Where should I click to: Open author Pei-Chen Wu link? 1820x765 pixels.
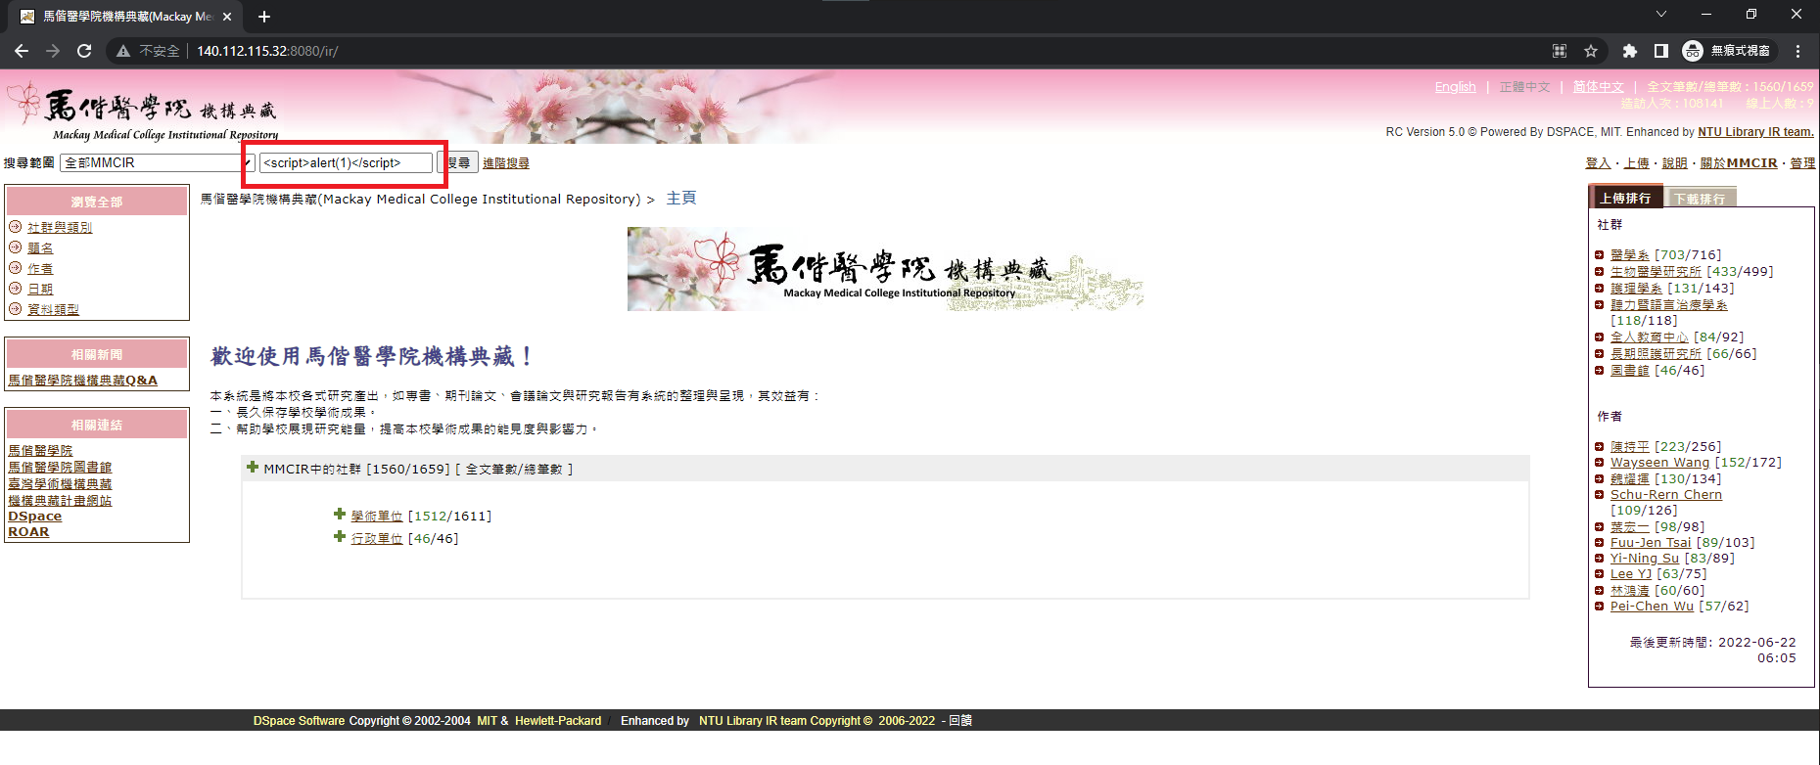[1652, 606]
